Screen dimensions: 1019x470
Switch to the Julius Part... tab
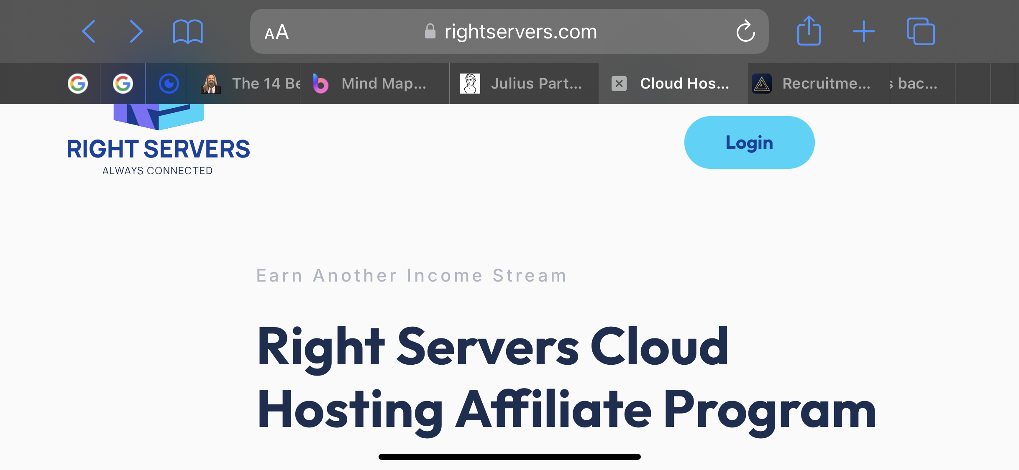524,84
